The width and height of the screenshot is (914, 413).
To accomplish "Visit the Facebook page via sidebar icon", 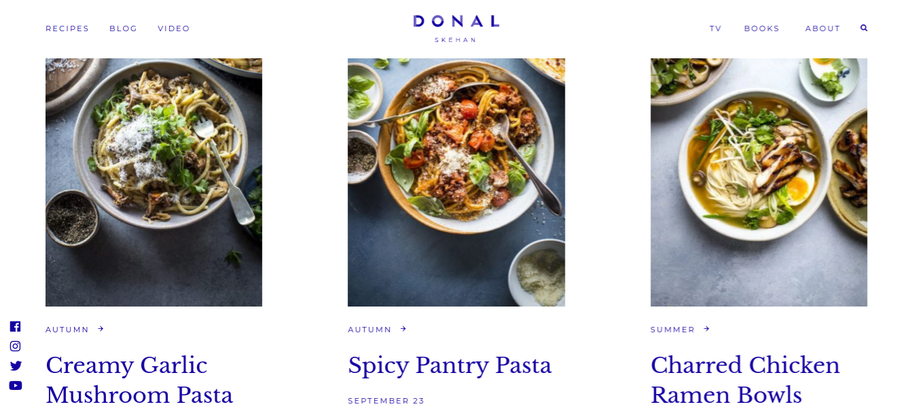I will tap(15, 326).
